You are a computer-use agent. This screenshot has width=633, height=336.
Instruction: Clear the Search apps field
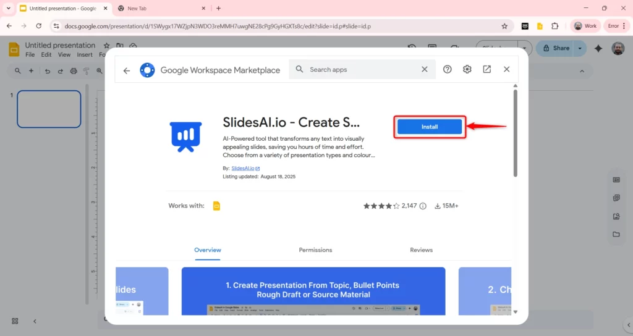pos(425,70)
